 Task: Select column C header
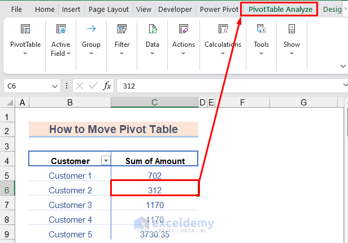pyautogui.click(x=154, y=102)
